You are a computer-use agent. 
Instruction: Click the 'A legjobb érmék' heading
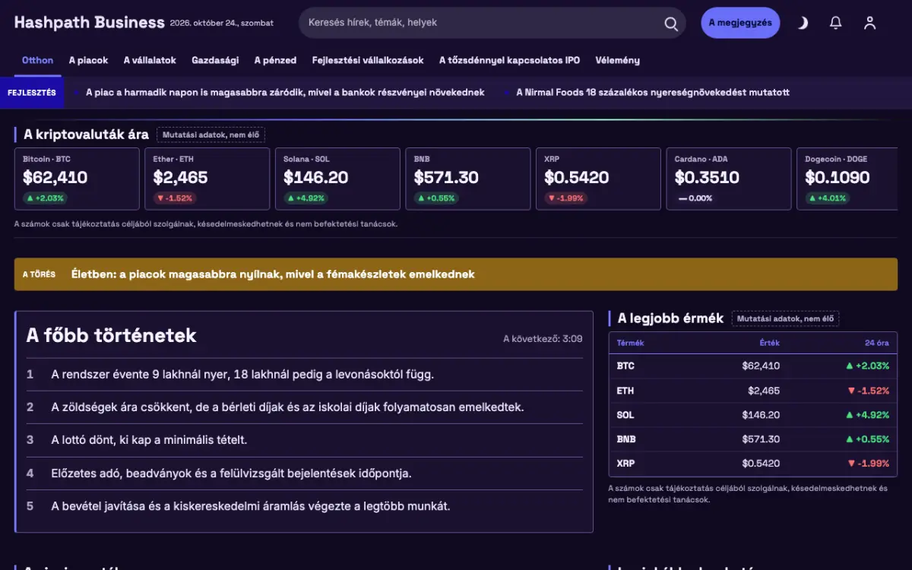tap(670, 318)
